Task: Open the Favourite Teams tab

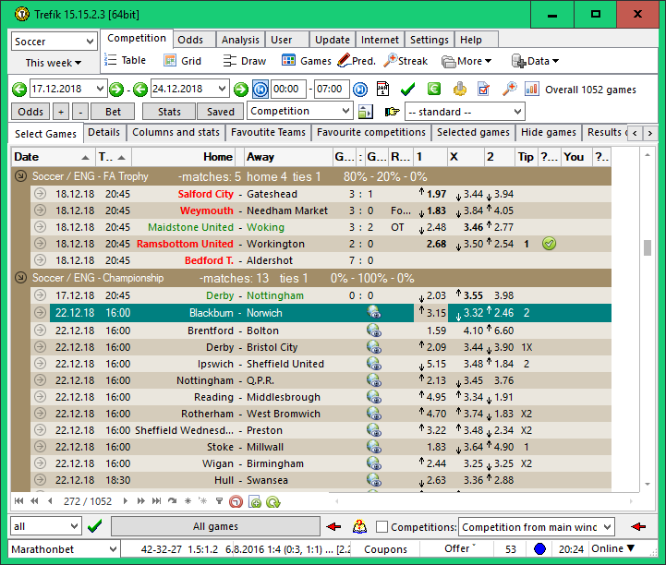Action: click(268, 133)
